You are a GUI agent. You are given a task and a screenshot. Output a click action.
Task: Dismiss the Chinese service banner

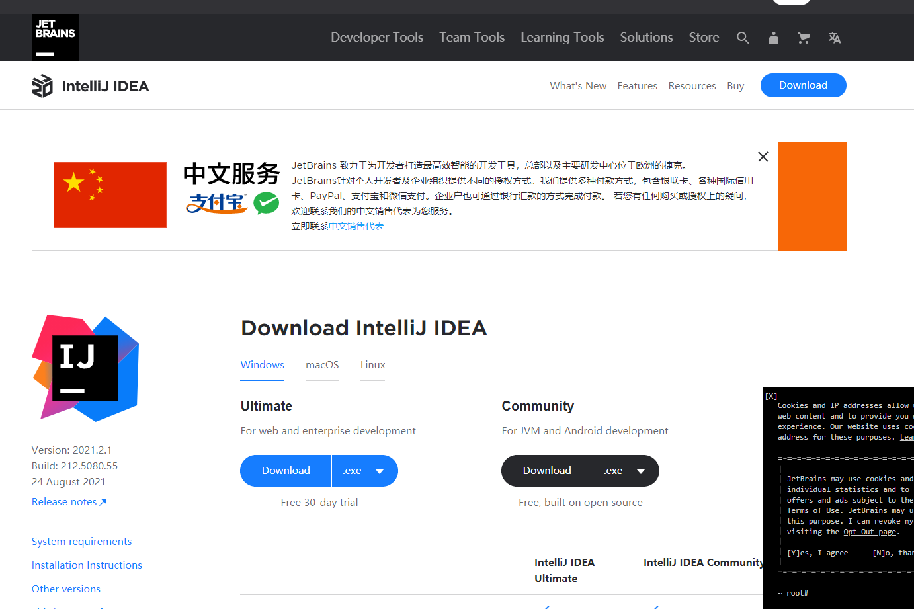click(x=763, y=157)
